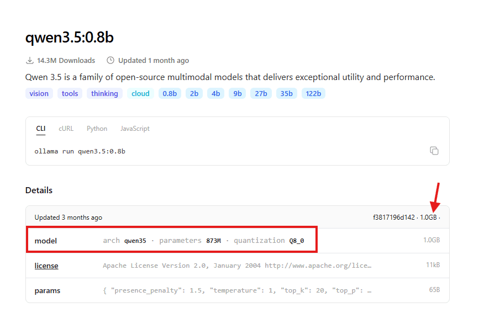This screenshot has height=329, width=479.
Task: Click the clock icon beside Updated
Action: (110, 60)
